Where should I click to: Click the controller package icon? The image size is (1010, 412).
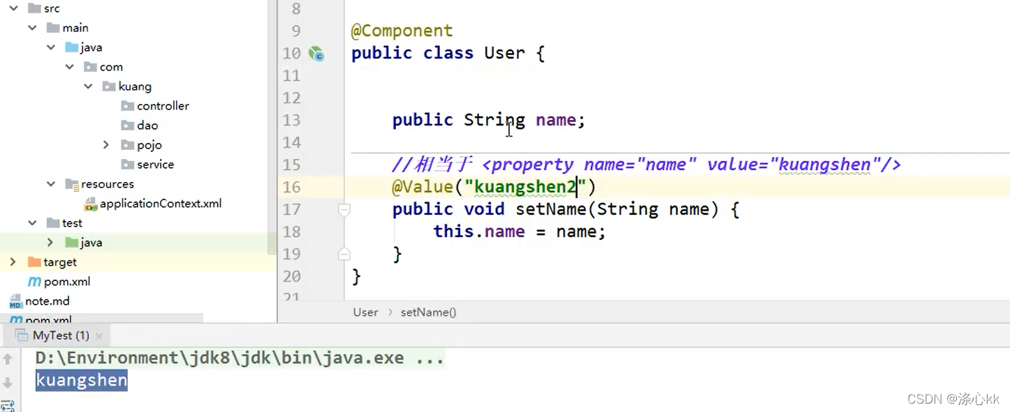(127, 106)
